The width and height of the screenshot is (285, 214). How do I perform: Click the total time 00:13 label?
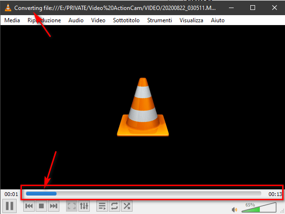275,194
